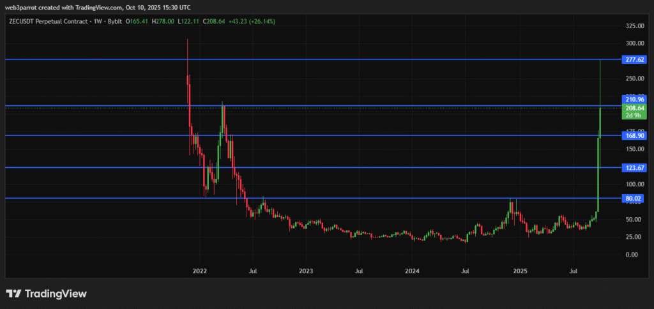Select the 123.67 price level label
The image size is (654, 309).
coord(633,167)
